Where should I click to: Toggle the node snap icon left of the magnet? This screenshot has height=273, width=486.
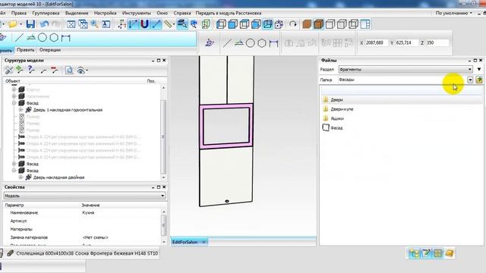click(134, 24)
